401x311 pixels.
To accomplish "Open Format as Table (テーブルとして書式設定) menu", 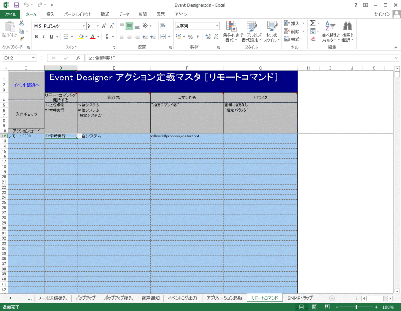I will click(x=251, y=31).
